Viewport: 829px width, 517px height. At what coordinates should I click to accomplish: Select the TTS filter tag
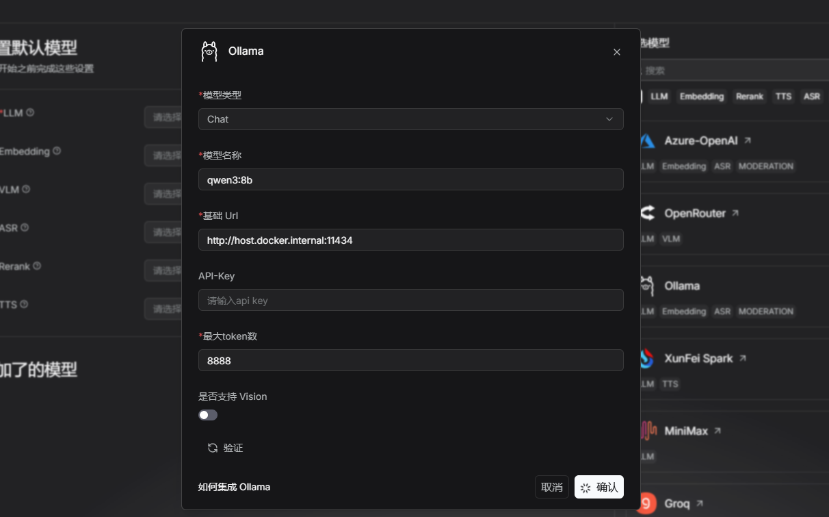point(784,97)
